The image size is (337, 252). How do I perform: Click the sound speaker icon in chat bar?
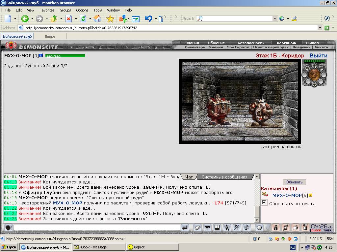click(x=247, y=228)
